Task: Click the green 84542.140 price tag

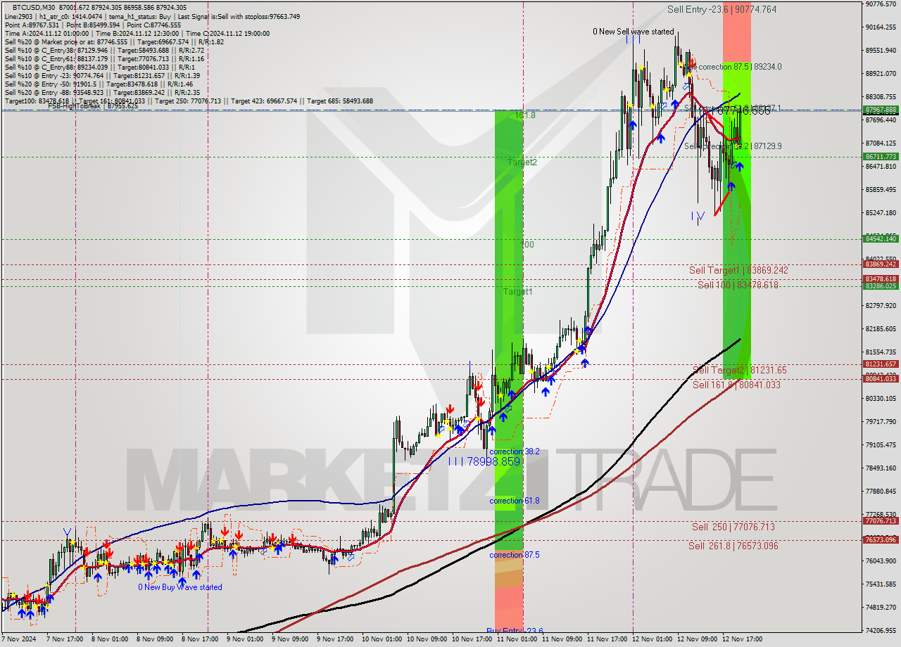Action: [881, 239]
